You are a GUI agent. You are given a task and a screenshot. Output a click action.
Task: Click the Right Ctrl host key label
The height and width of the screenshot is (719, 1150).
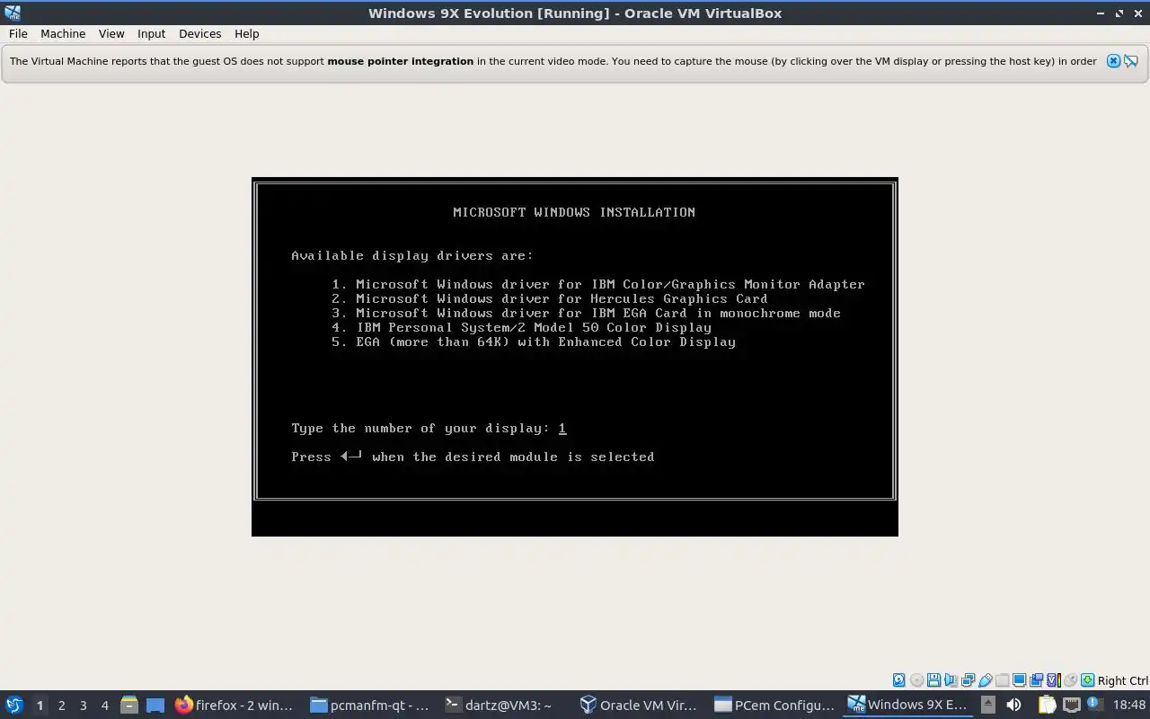tap(1122, 680)
